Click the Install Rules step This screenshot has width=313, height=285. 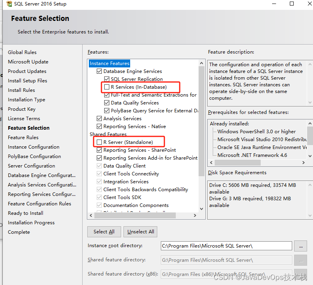coord(21,90)
